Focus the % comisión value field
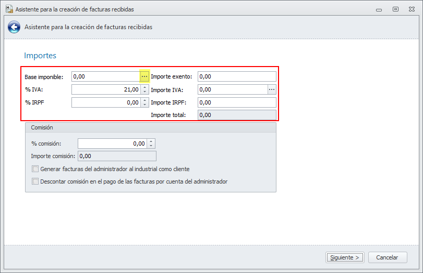The image size is (423, 273). pyautogui.click(x=113, y=144)
